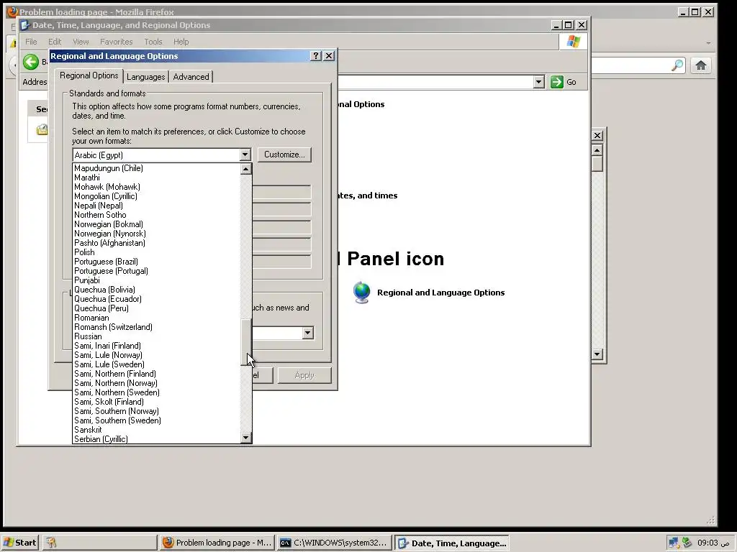Select the Regional Options tab
Image resolution: width=737 pixels, height=552 pixels.
click(x=89, y=75)
